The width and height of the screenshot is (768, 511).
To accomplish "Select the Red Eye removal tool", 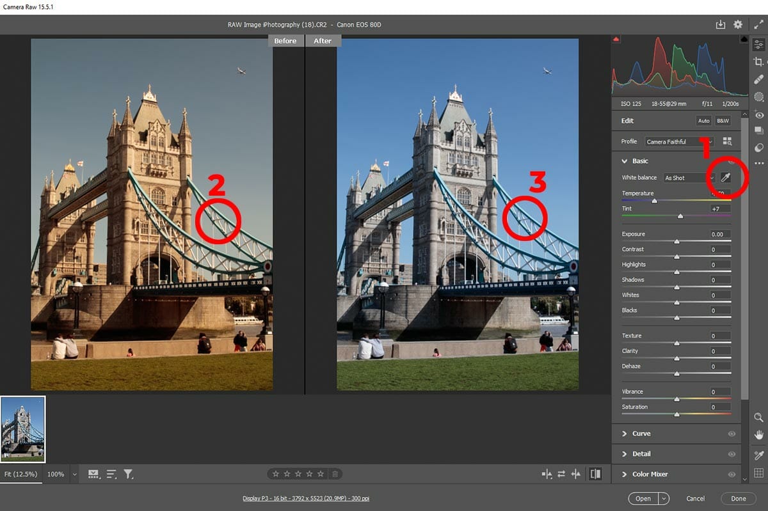I will 759,114.
